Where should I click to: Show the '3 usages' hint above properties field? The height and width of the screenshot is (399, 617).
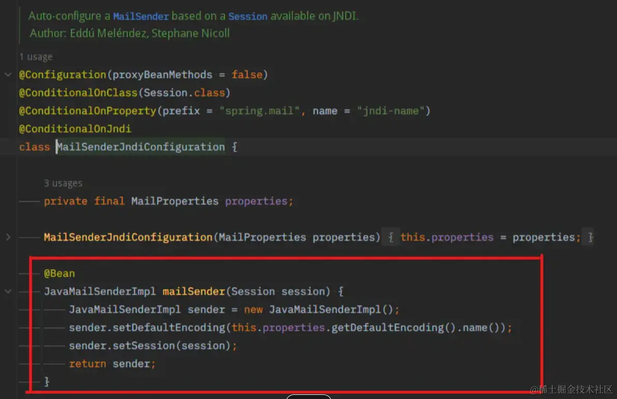(x=63, y=183)
